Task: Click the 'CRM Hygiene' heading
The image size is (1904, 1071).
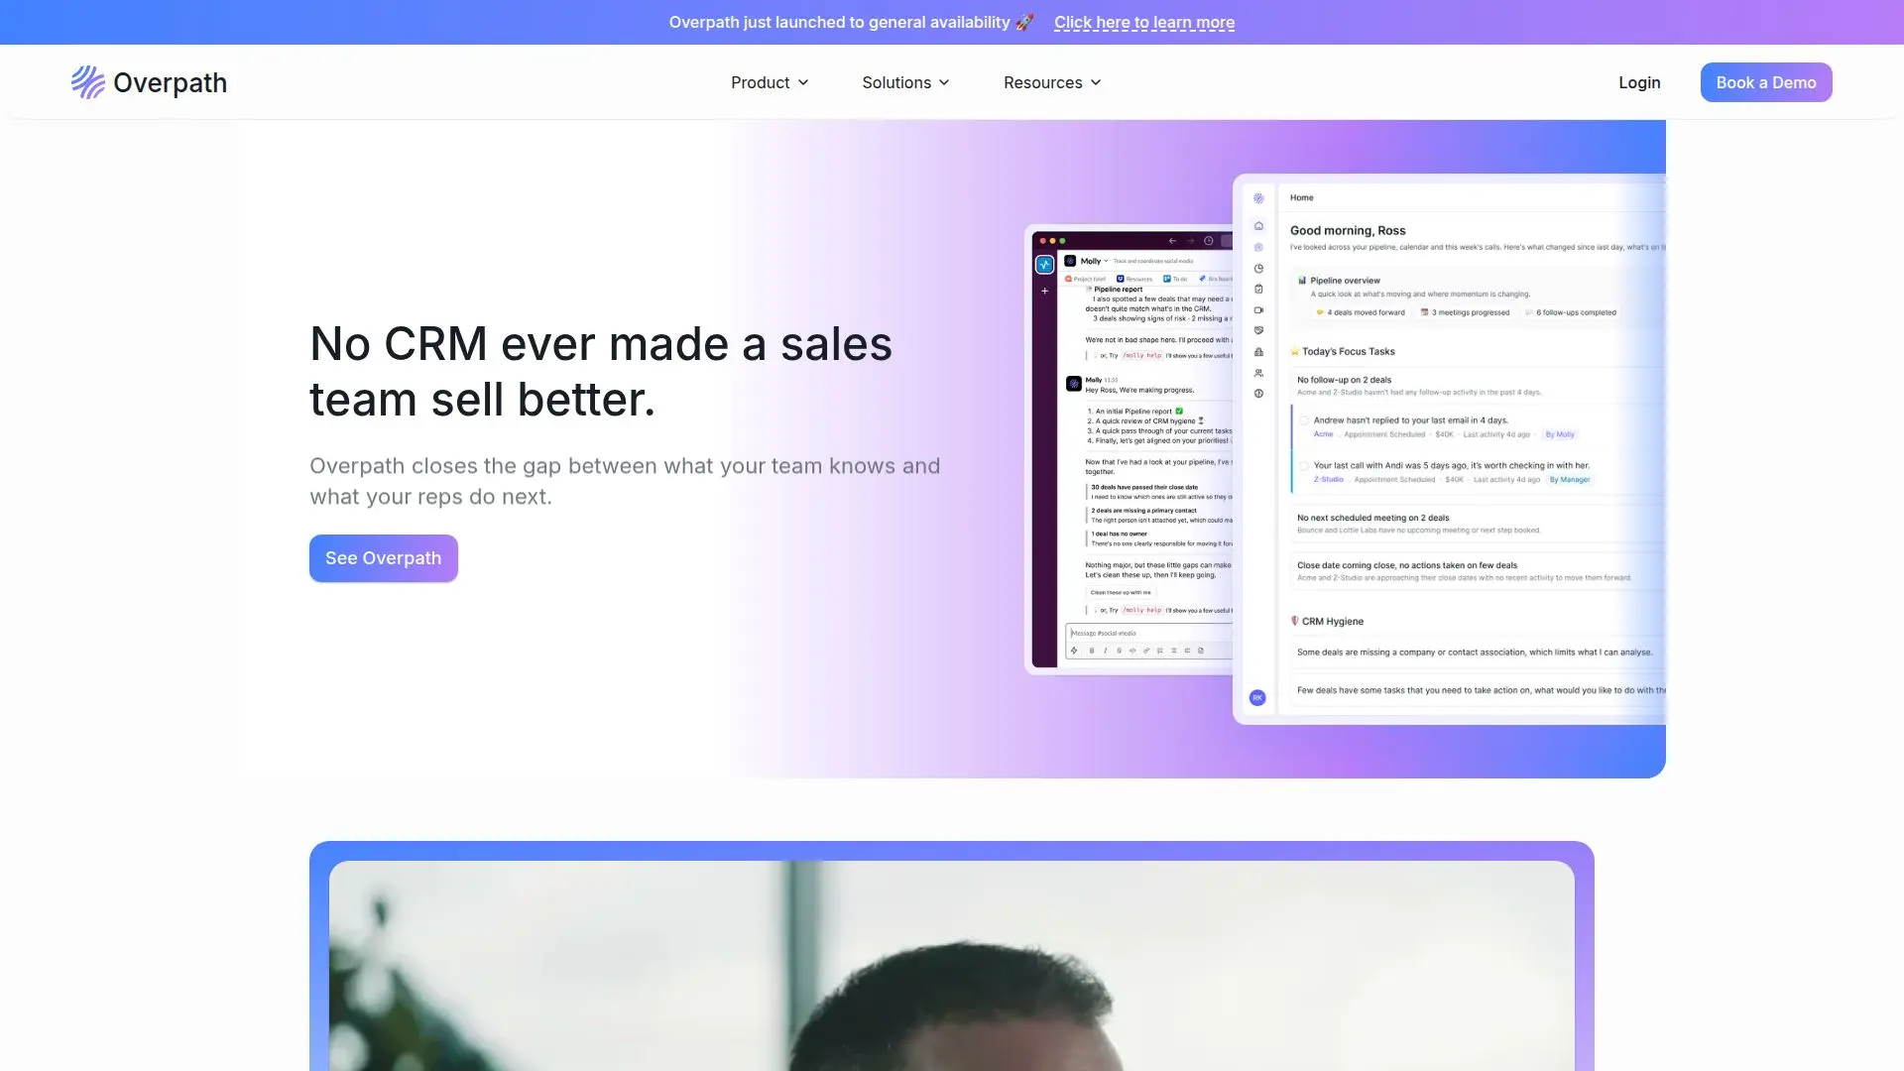Action: tap(1332, 621)
